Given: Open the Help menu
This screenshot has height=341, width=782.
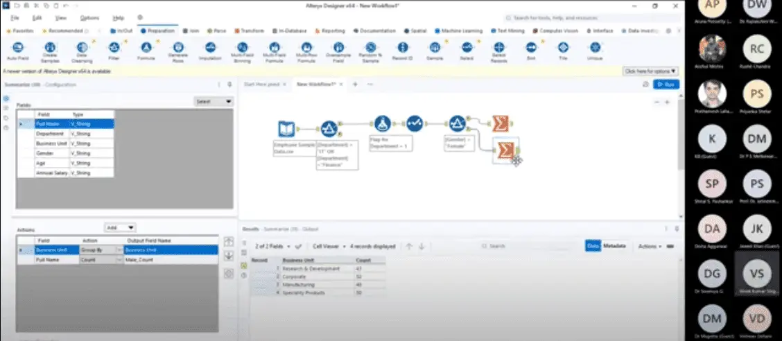Looking at the screenshot, I should (118, 18).
